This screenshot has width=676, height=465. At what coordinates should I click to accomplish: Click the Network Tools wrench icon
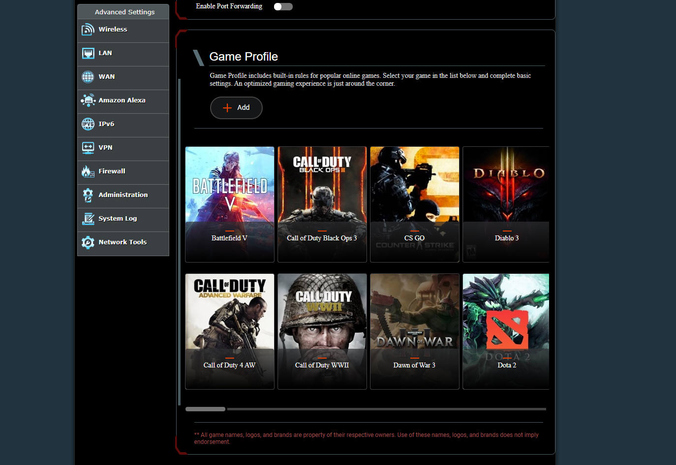pos(88,242)
